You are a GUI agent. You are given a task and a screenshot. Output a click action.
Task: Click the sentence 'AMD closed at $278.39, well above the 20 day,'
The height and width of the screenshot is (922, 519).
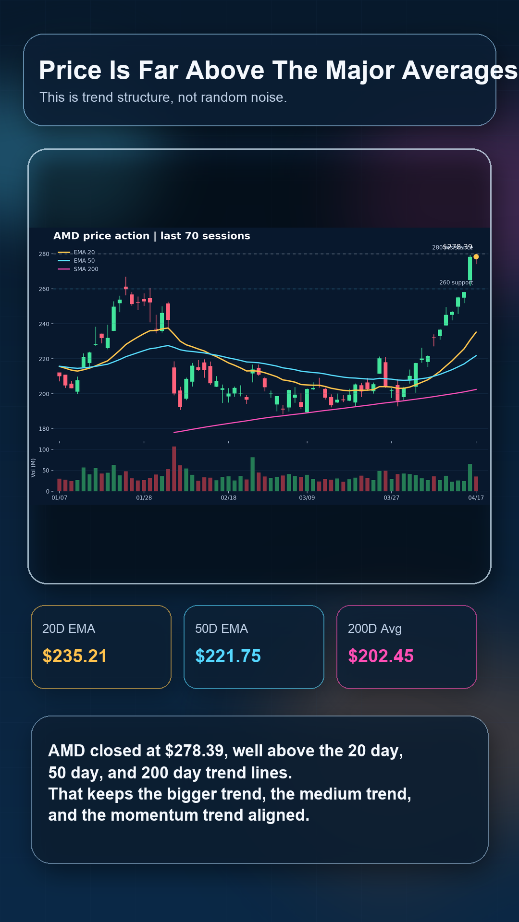coord(226,751)
